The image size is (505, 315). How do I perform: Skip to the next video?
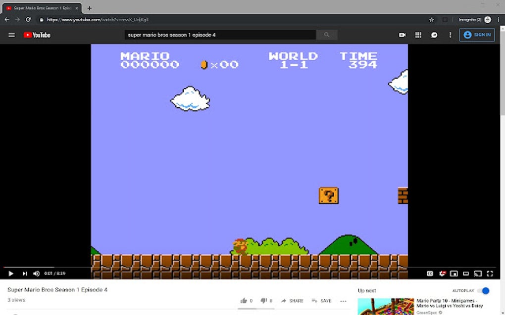[x=24, y=274]
